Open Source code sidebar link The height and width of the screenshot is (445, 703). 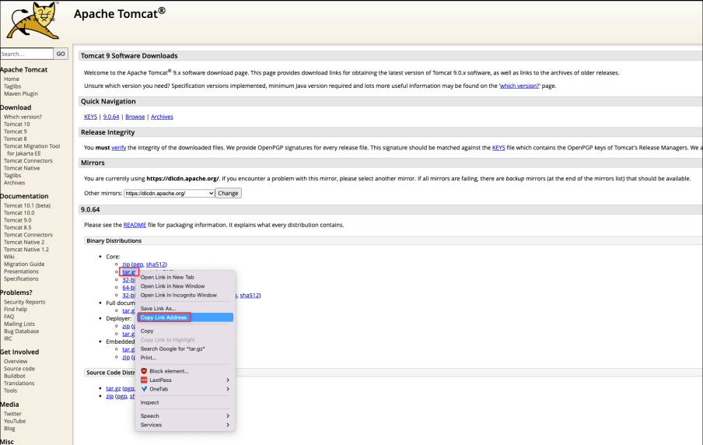pos(19,369)
